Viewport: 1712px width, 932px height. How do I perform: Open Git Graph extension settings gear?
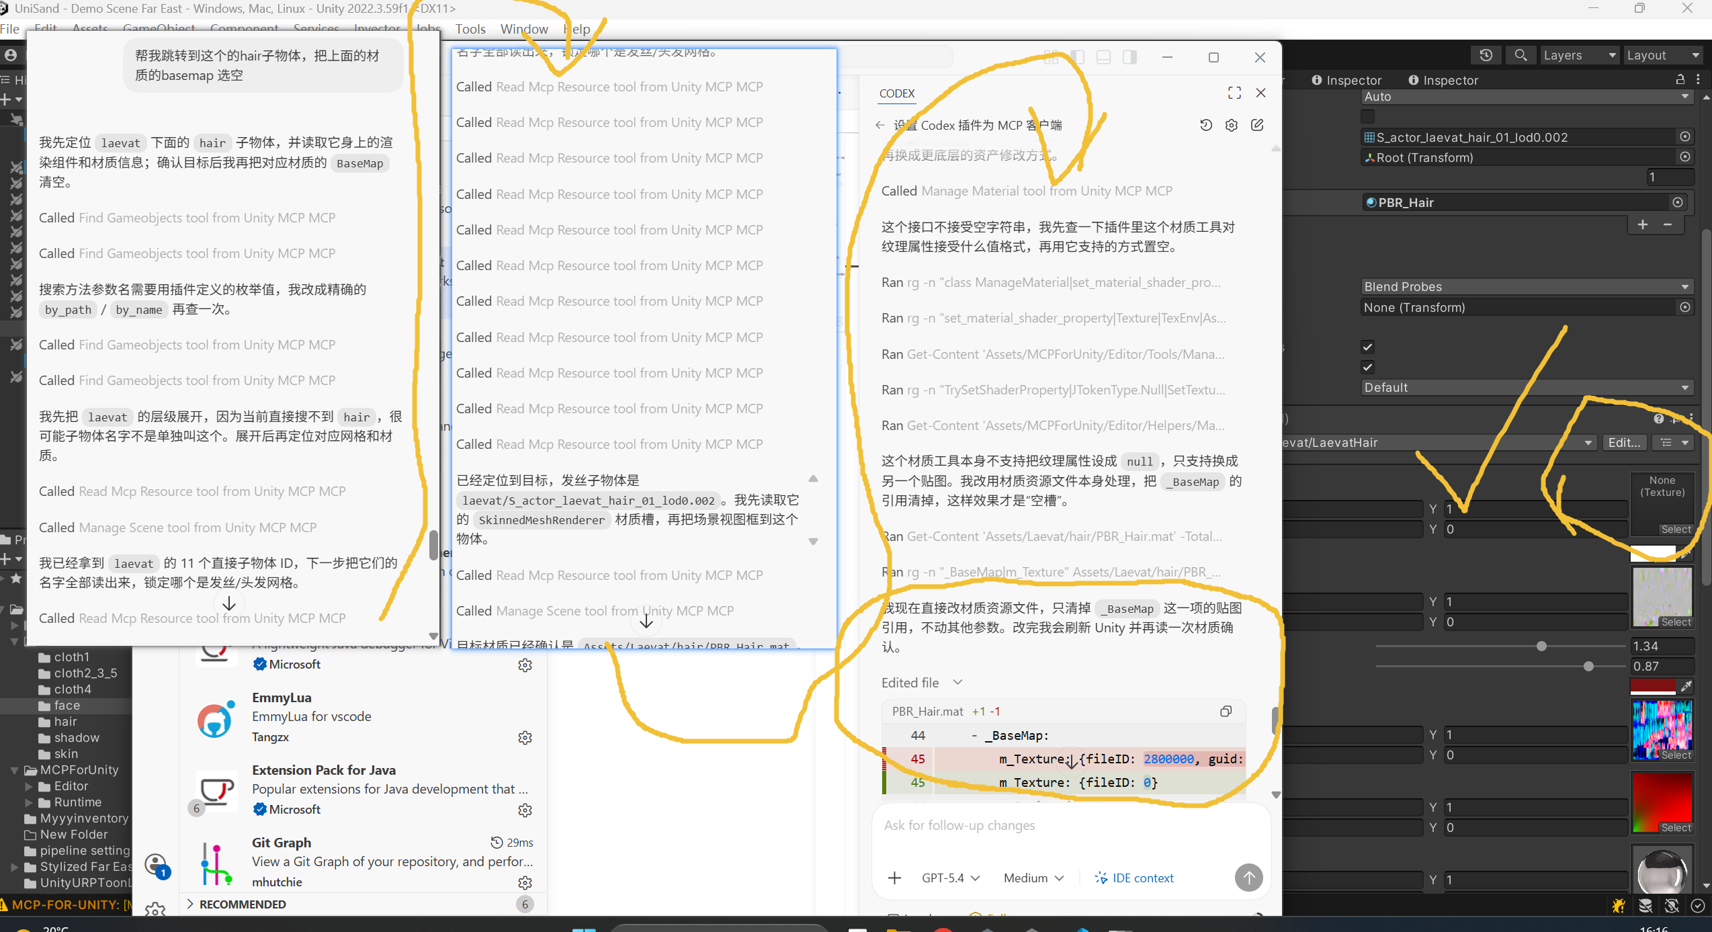525,882
